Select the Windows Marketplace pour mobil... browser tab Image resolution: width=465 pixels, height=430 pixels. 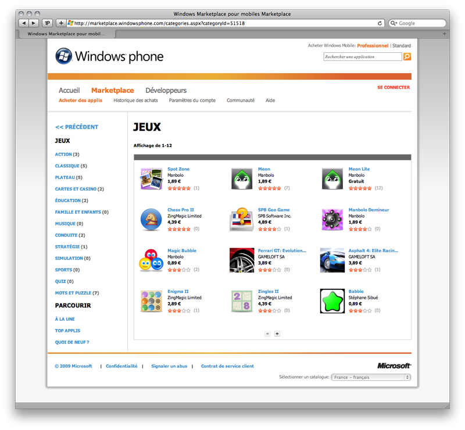(x=67, y=34)
